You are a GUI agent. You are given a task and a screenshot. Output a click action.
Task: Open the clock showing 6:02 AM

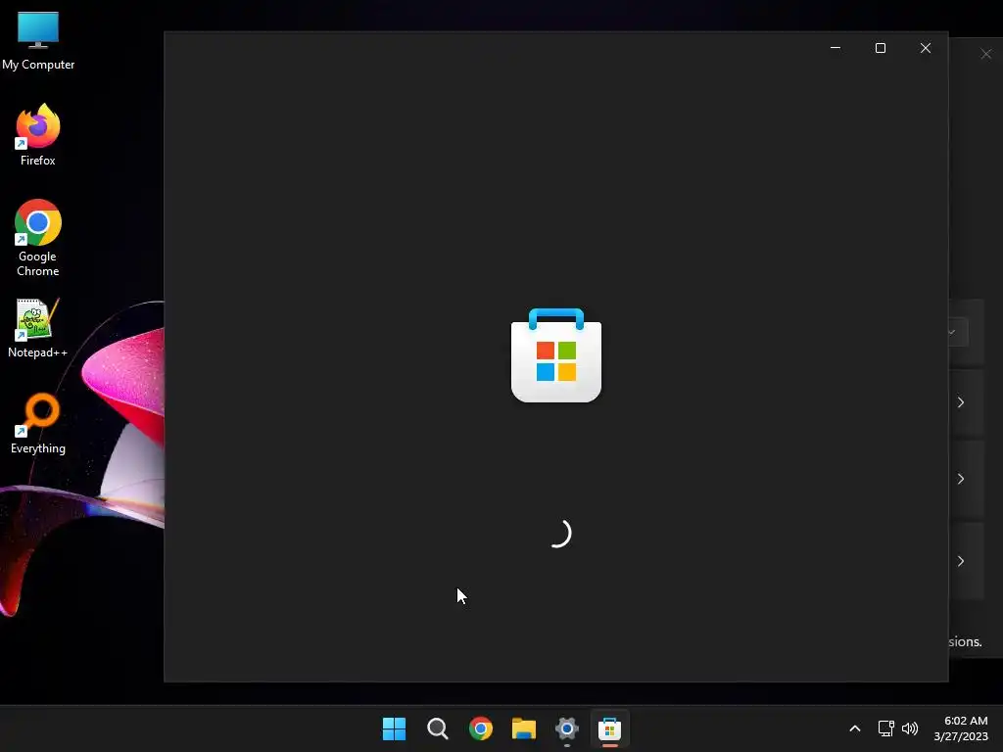[961, 728]
